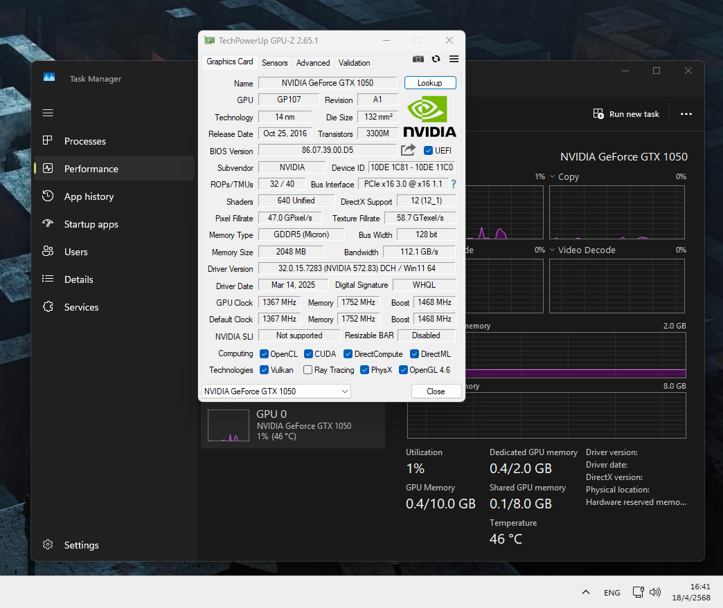Click the Release Date field
This screenshot has width=723, height=608.
pyautogui.click(x=285, y=133)
